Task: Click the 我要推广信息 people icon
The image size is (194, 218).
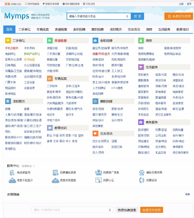Action: tap(99, 172)
